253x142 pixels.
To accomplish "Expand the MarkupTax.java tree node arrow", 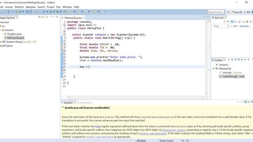I will click(3, 38).
